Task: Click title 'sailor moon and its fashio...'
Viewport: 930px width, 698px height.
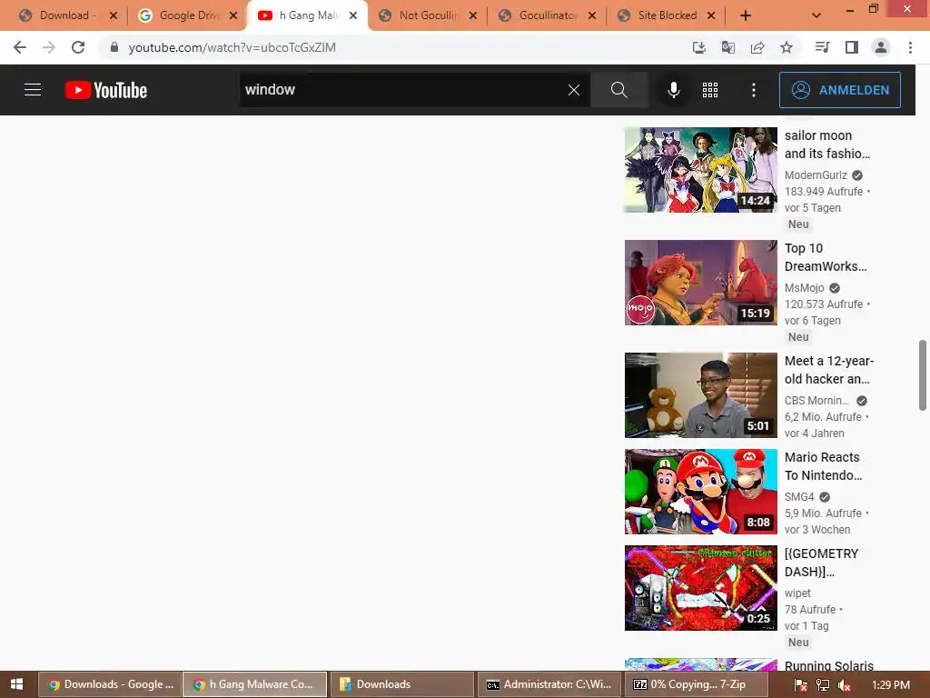Action: coord(827,145)
